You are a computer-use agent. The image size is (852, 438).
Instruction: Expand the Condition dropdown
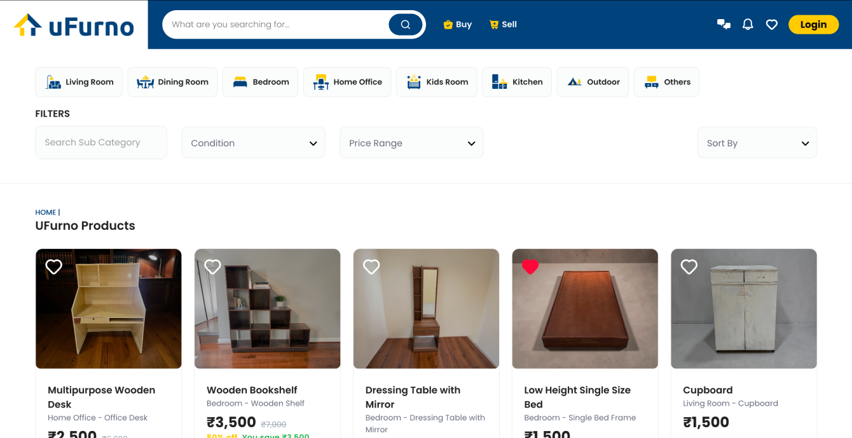(253, 143)
